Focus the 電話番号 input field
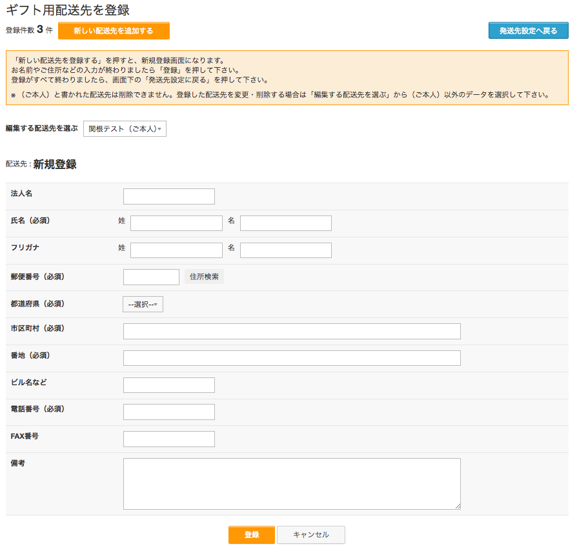The height and width of the screenshot is (551, 577). 169,412
